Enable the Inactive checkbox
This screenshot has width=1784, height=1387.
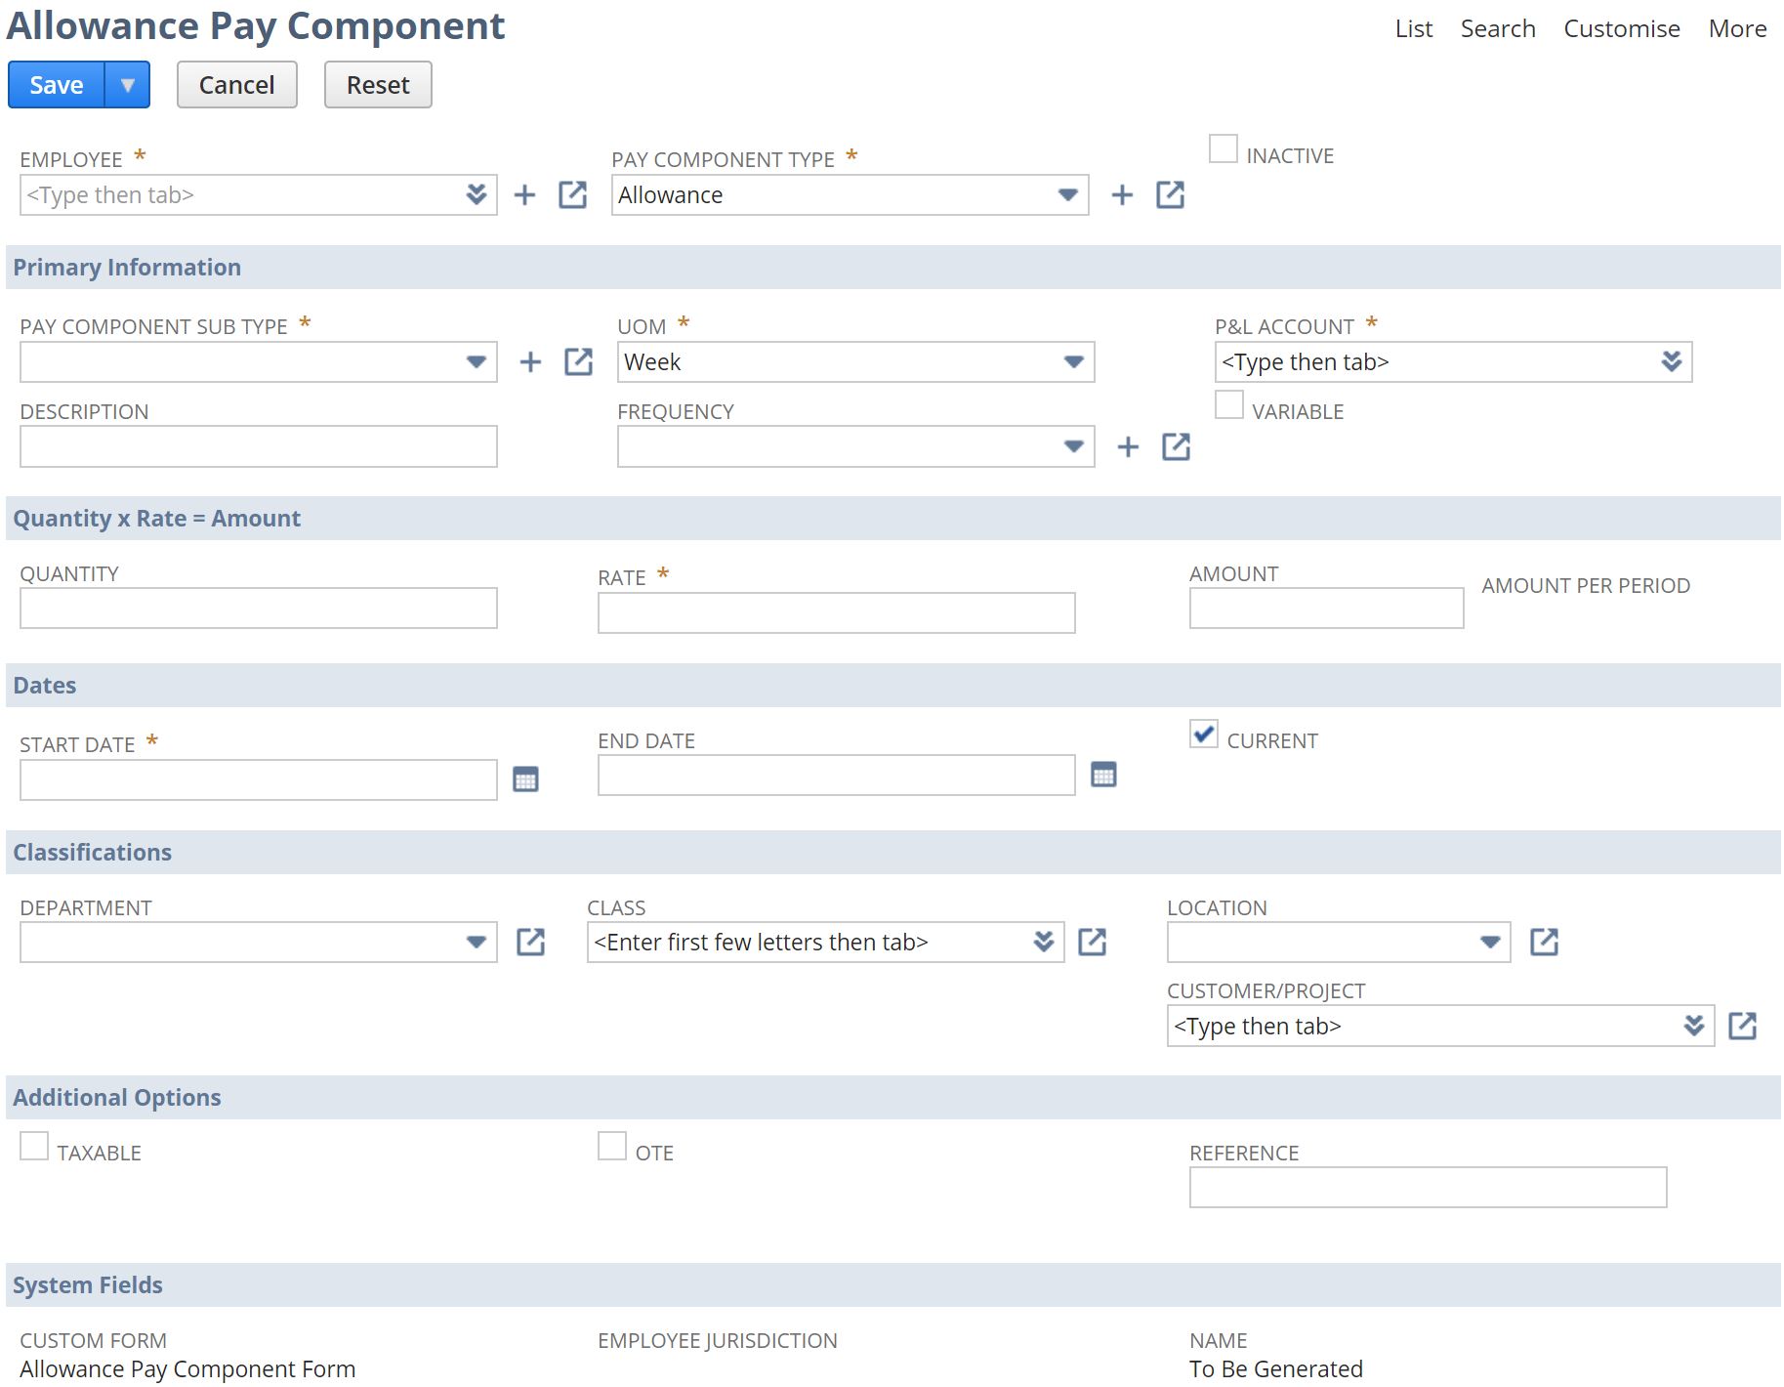tap(1224, 147)
